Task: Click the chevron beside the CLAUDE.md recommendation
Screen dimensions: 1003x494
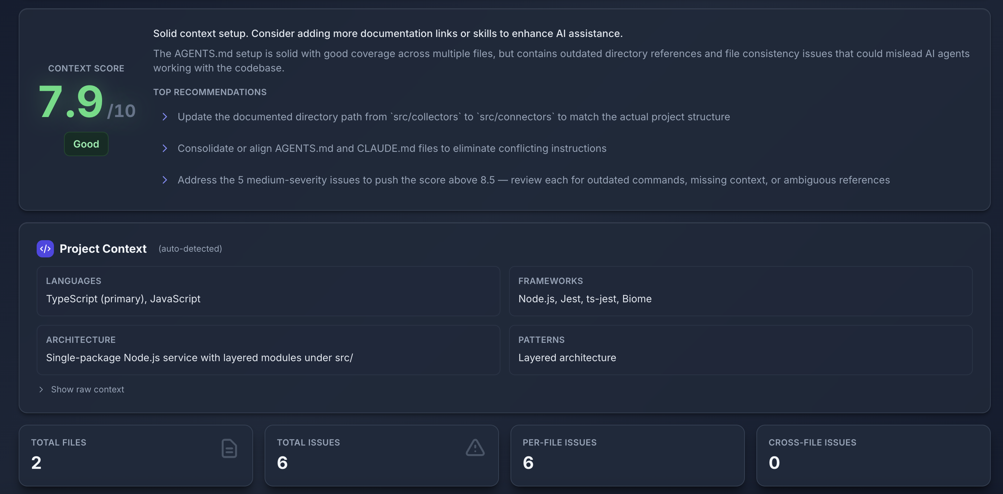Action: (x=165, y=148)
